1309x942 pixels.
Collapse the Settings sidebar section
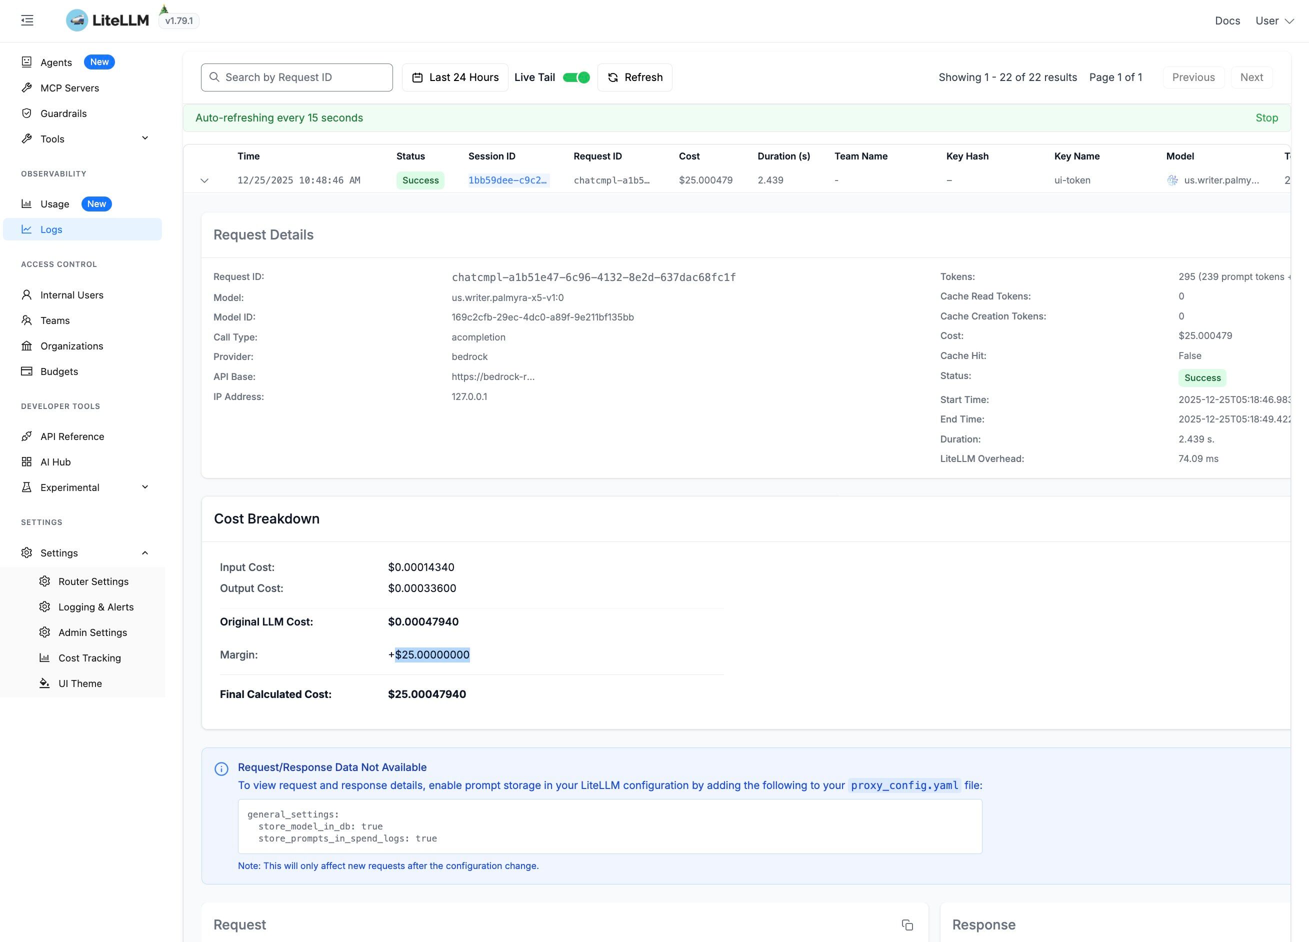coord(145,553)
